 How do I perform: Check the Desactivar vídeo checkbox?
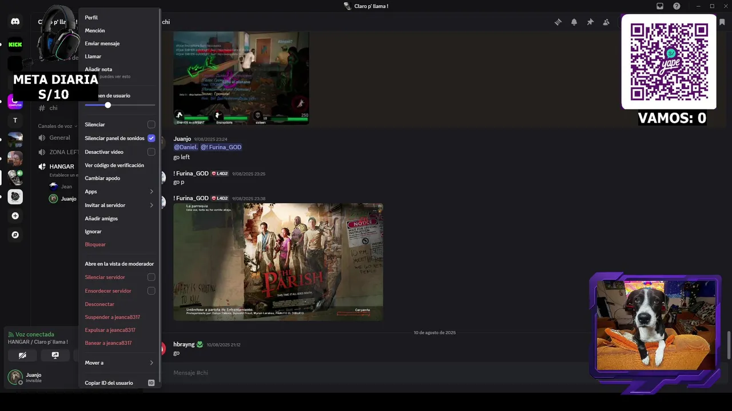pyautogui.click(x=151, y=152)
